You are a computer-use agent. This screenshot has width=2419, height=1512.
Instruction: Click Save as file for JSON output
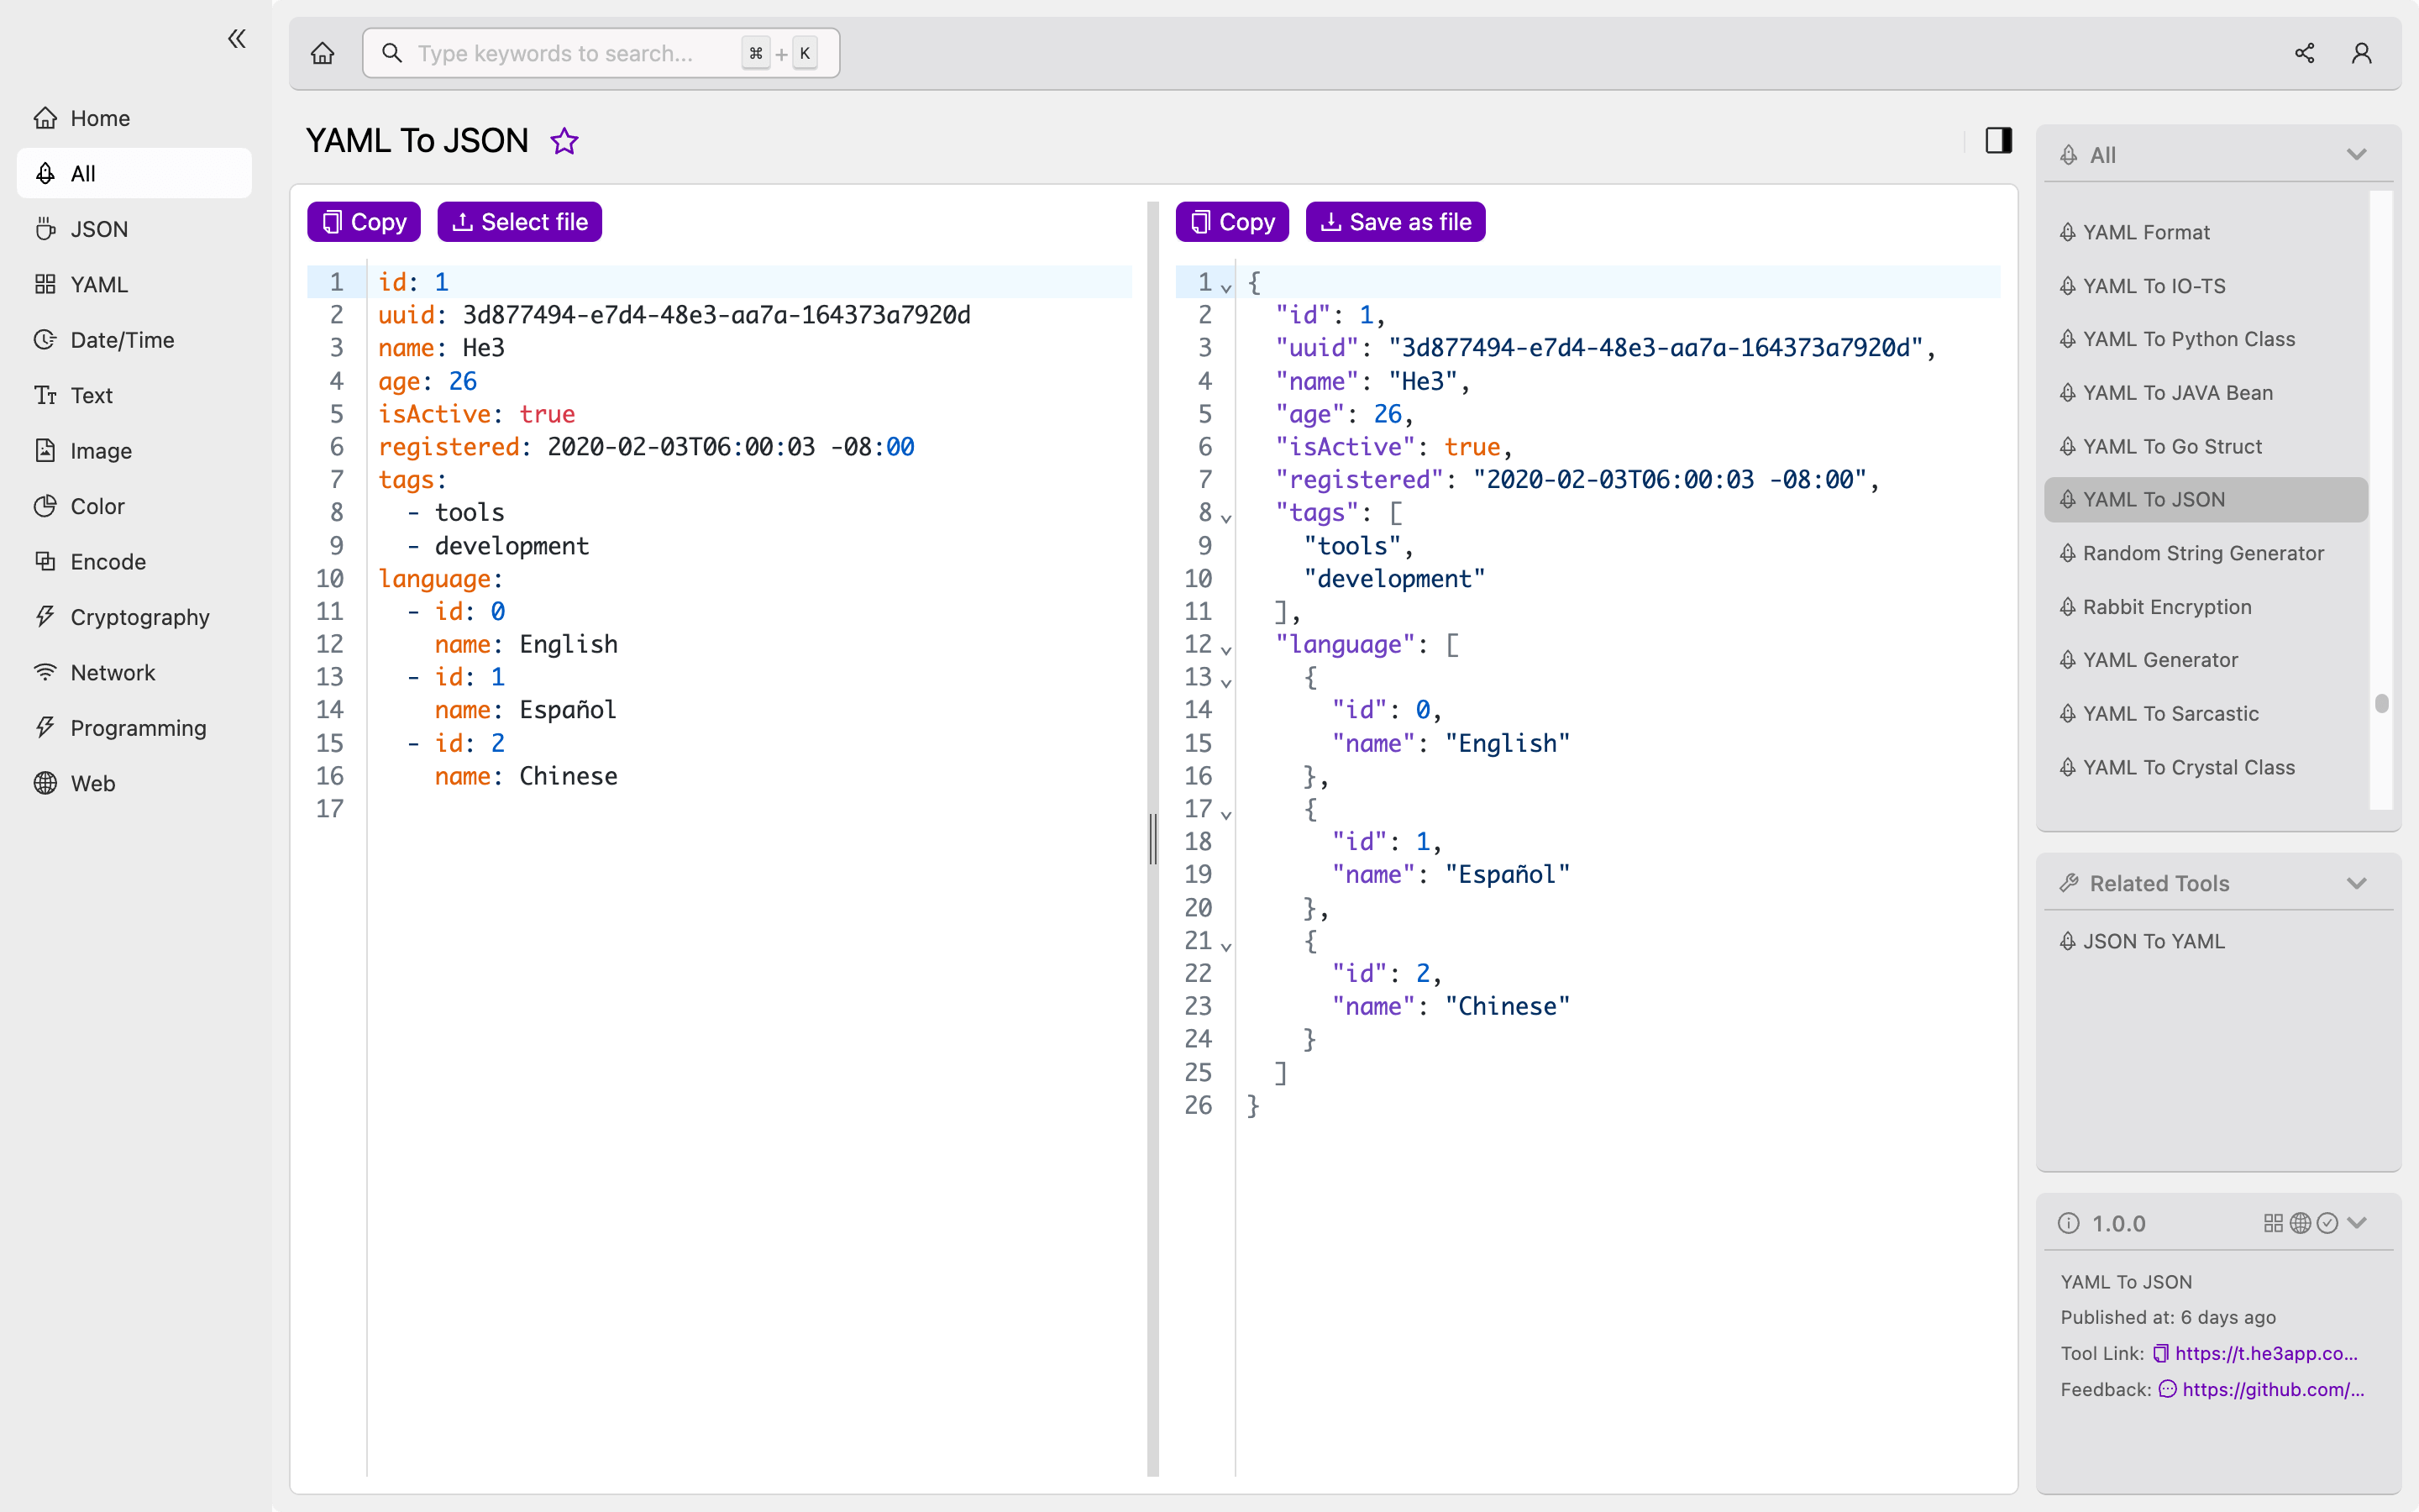pos(1392,221)
